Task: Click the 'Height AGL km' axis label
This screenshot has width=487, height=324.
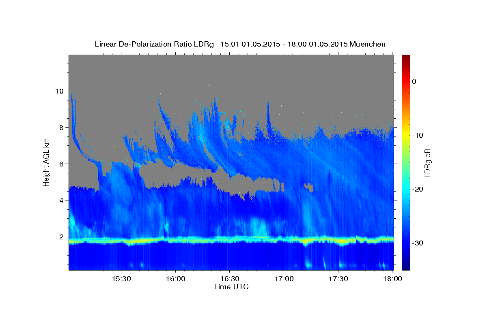Action: tap(46, 162)
